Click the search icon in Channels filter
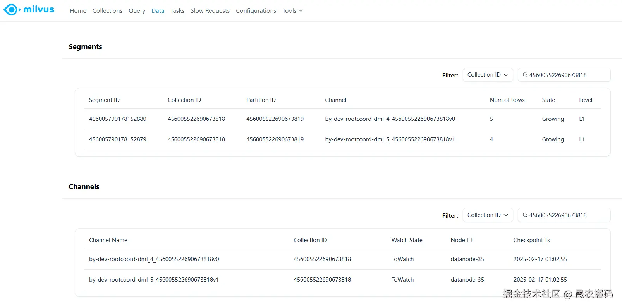 click(x=525, y=215)
